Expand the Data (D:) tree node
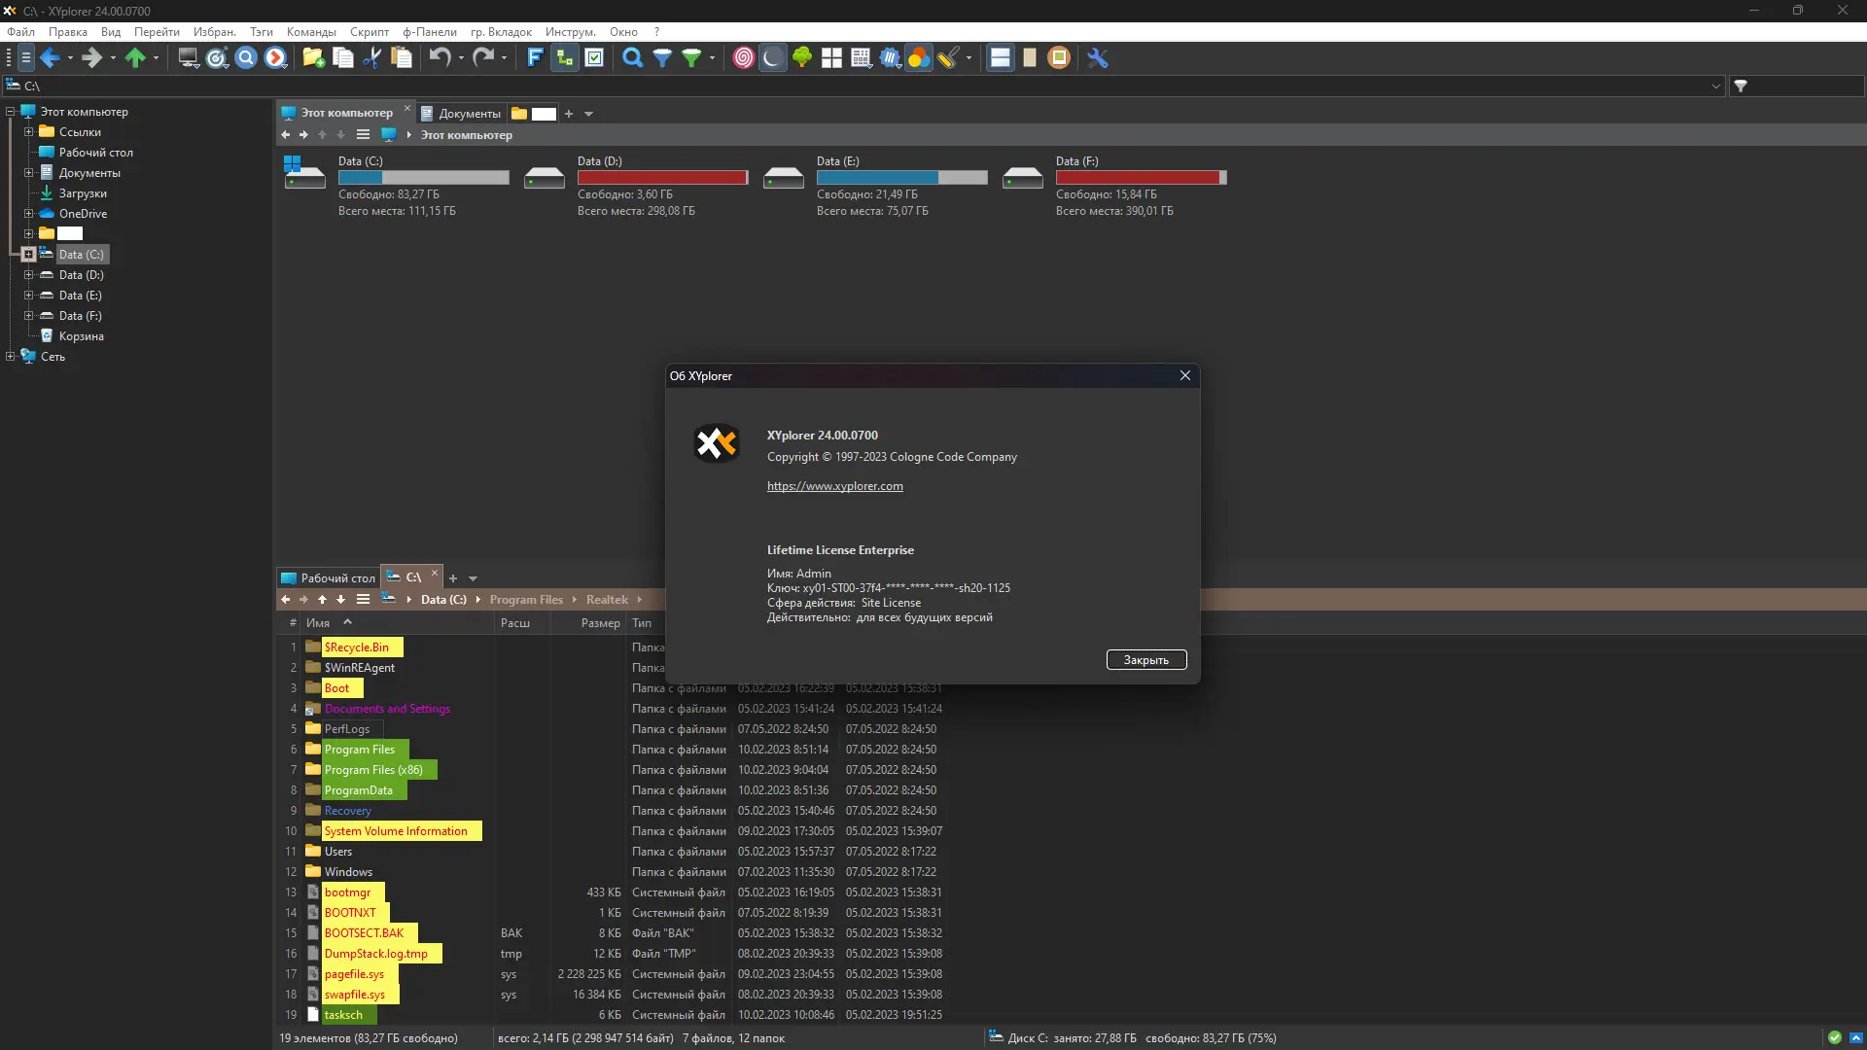This screenshot has width=1867, height=1050. click(28, 275)
